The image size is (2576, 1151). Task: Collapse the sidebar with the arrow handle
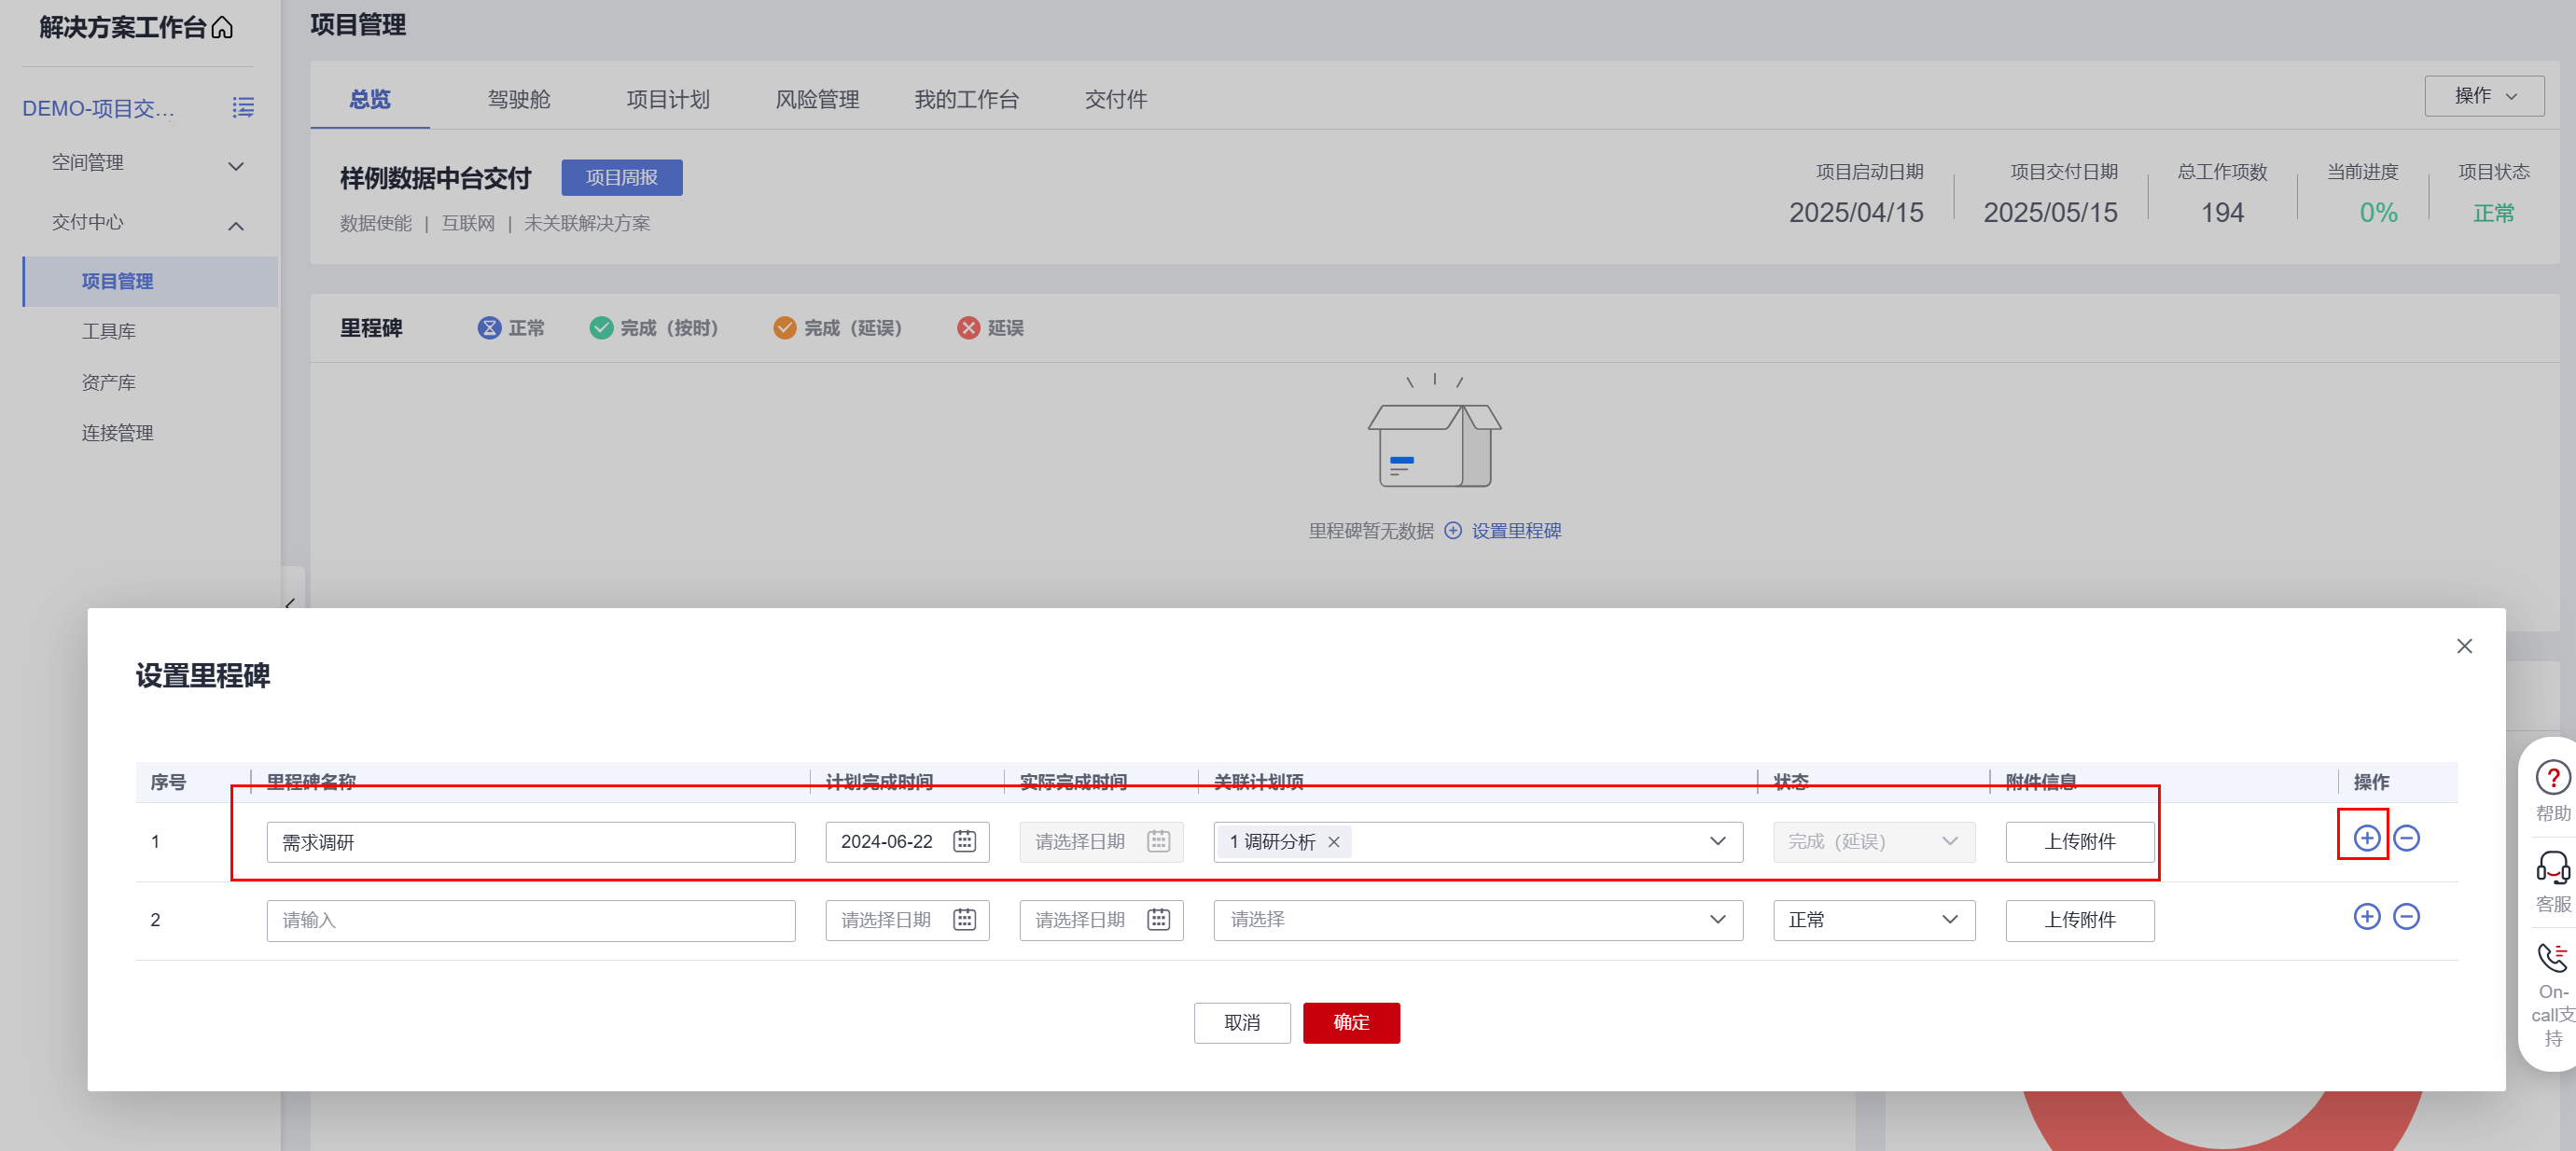click(291, 603)
